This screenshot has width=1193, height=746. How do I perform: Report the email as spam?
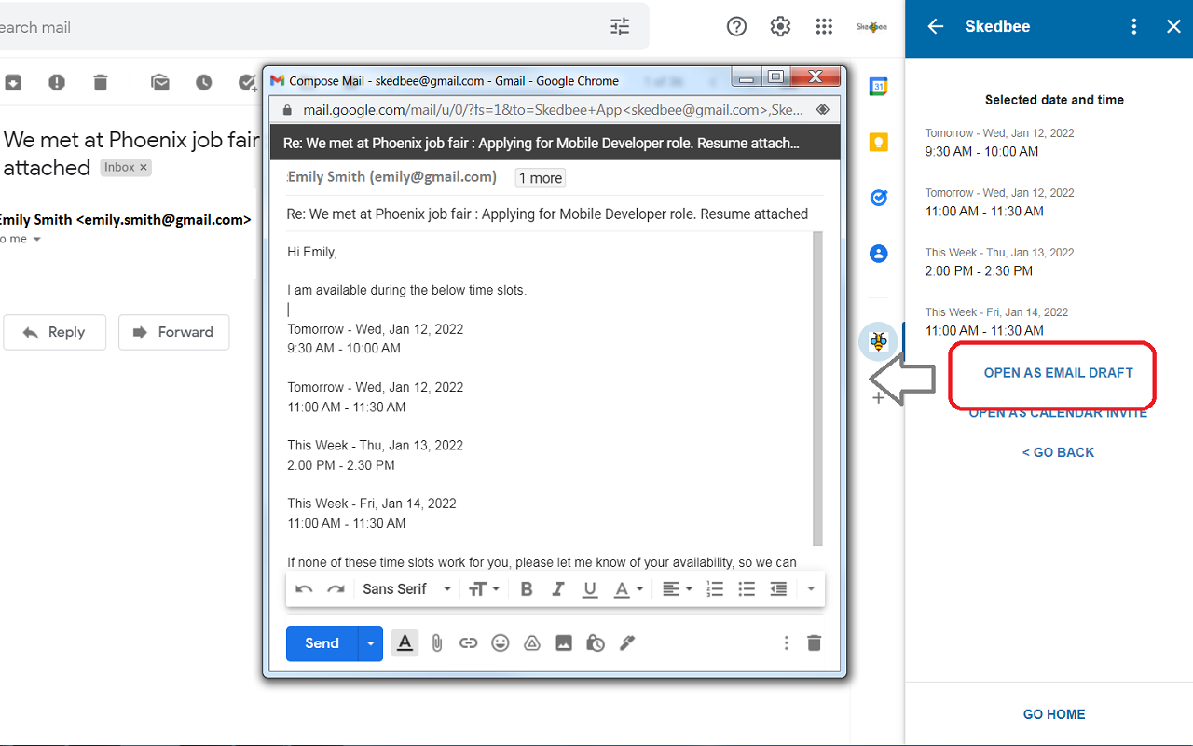[57, 83]
